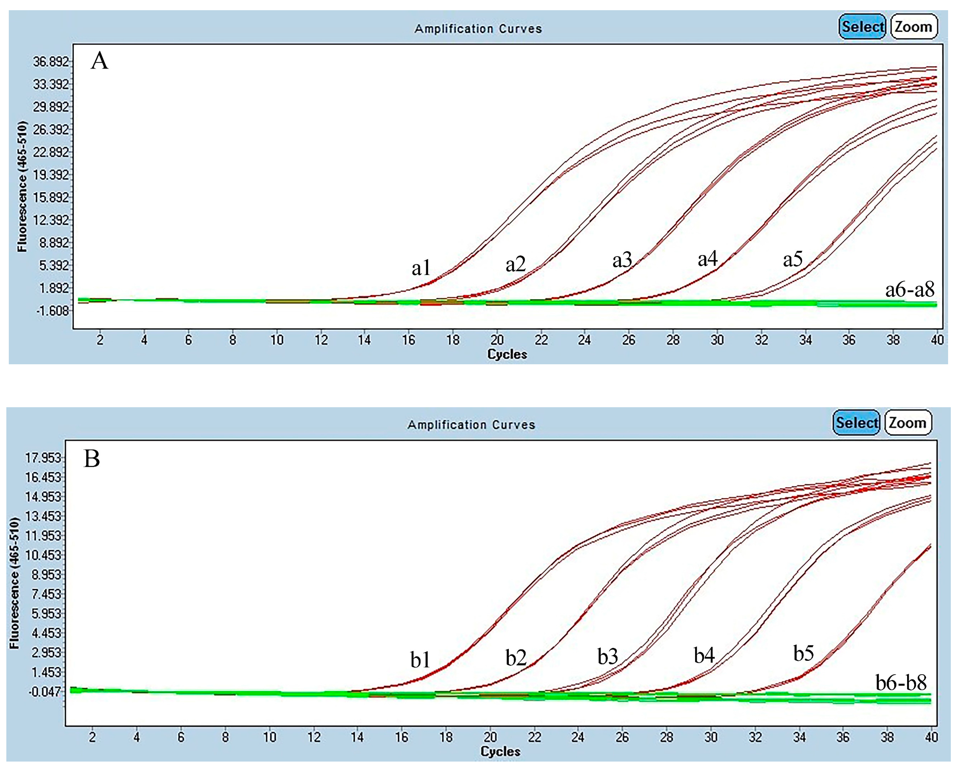This screenshot has height=769, width=958.
Task: Click y-axis value 13.453 in chart B
Action: 43,516
